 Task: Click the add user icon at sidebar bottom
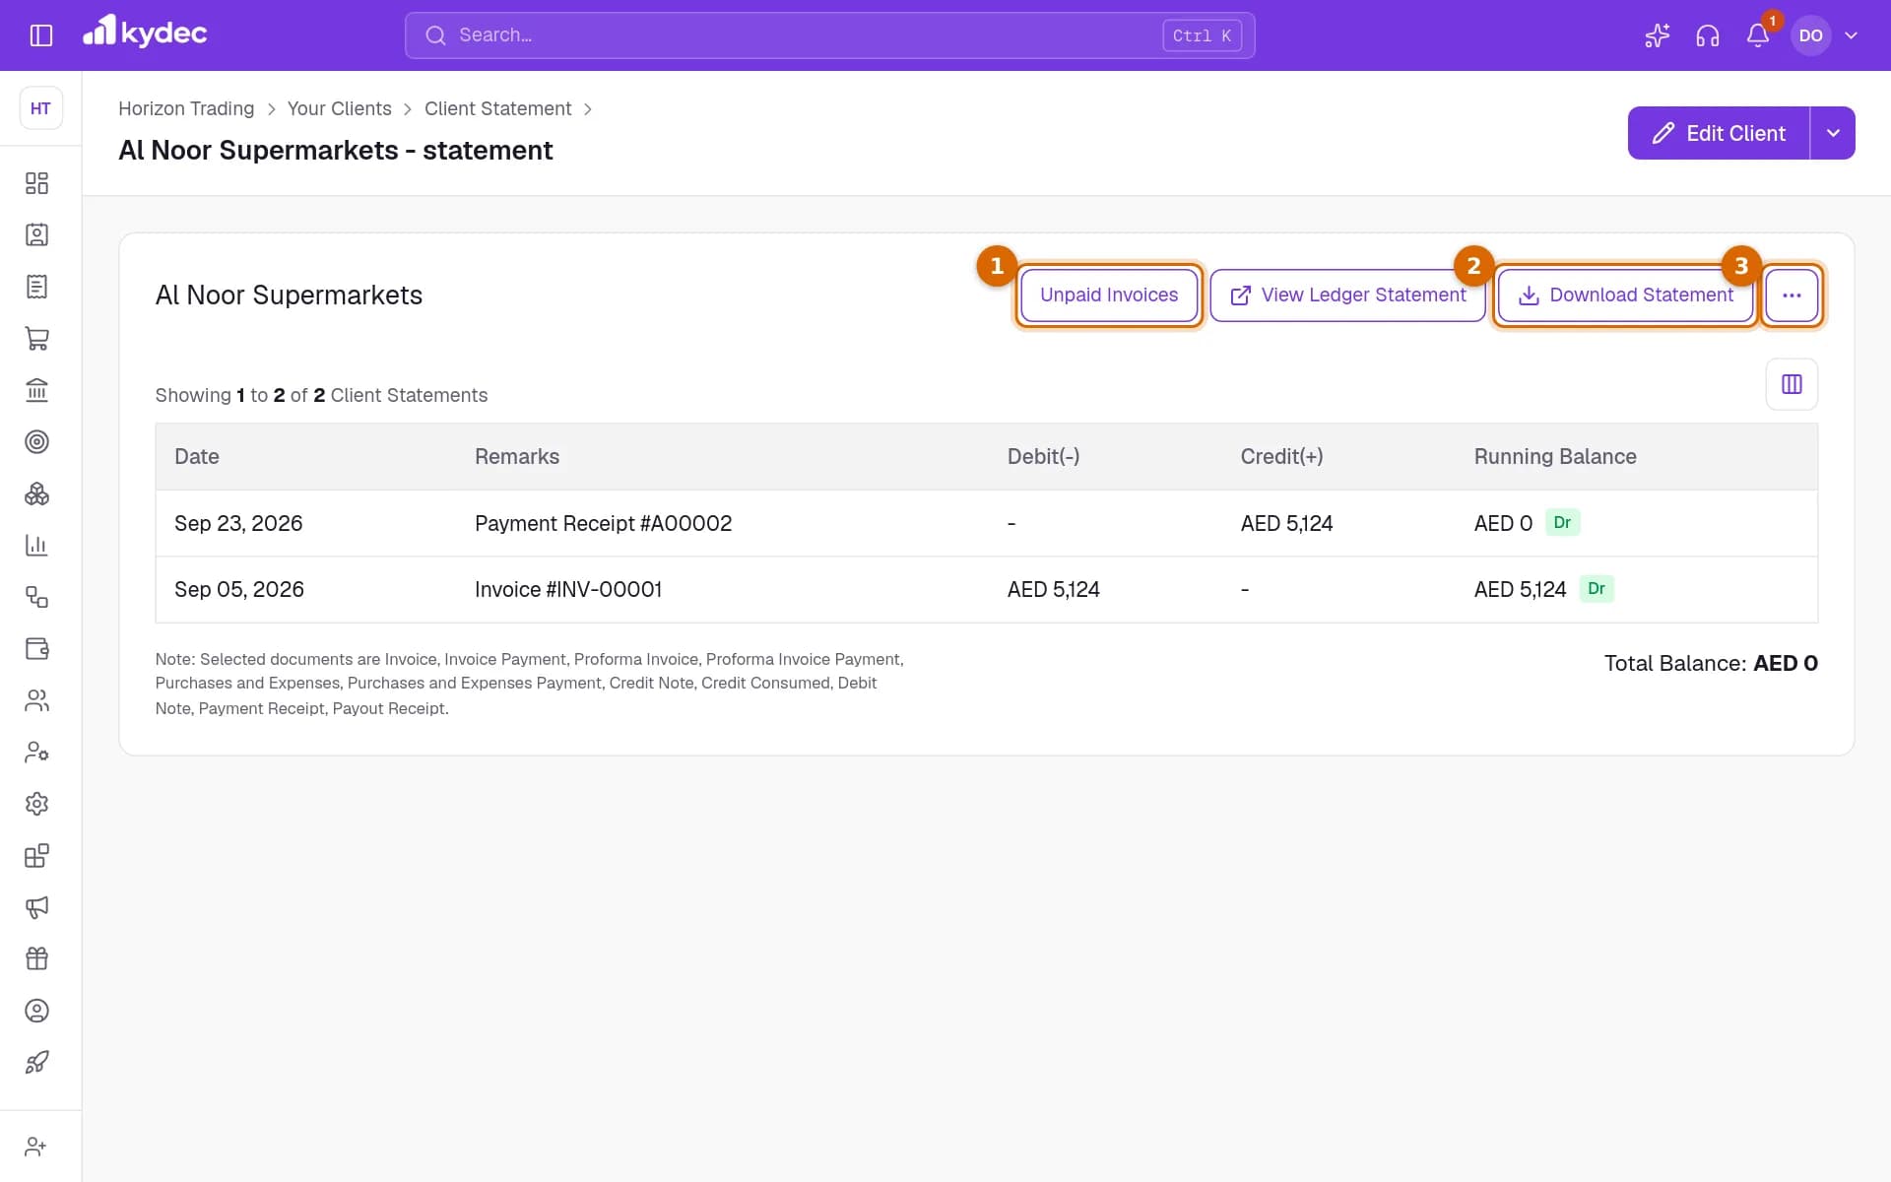(36, 1147)
